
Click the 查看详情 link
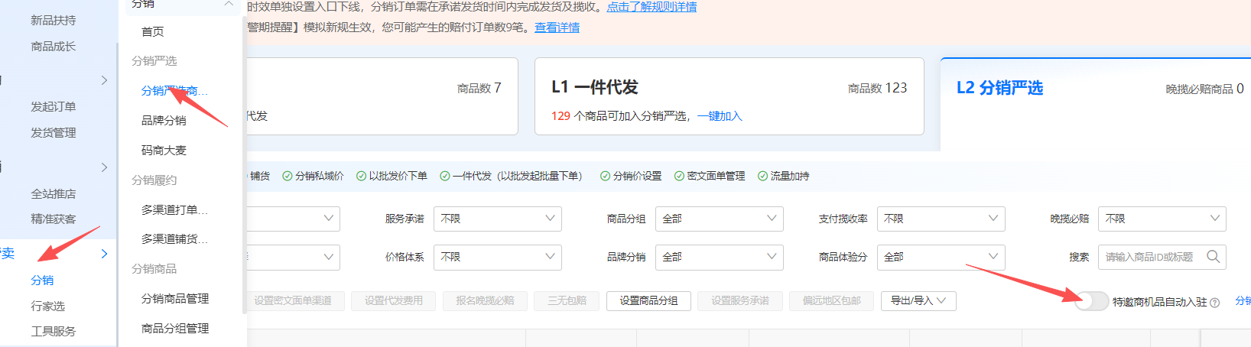557,28
